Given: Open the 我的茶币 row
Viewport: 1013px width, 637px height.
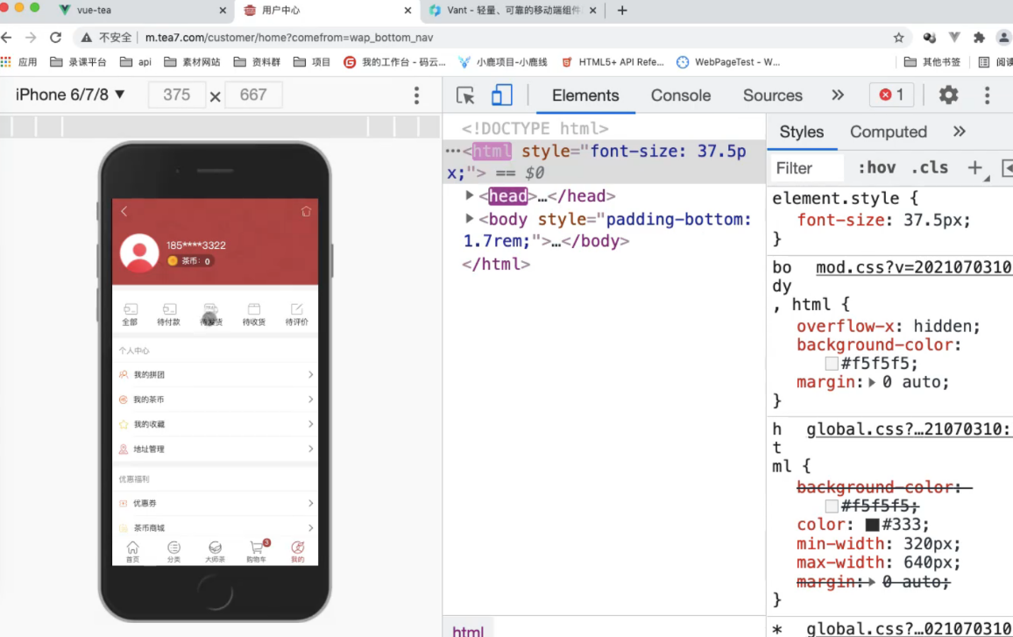Looking at the screenshot, I should pyautogui.click(x=216, y=400).
